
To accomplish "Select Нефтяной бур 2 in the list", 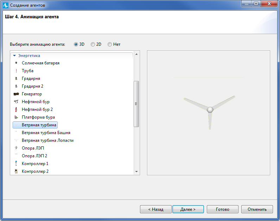I will 37,109.
